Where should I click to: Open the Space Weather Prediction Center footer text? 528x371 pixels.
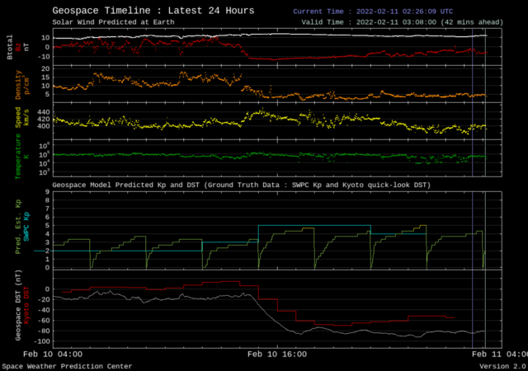coord(66,365)
